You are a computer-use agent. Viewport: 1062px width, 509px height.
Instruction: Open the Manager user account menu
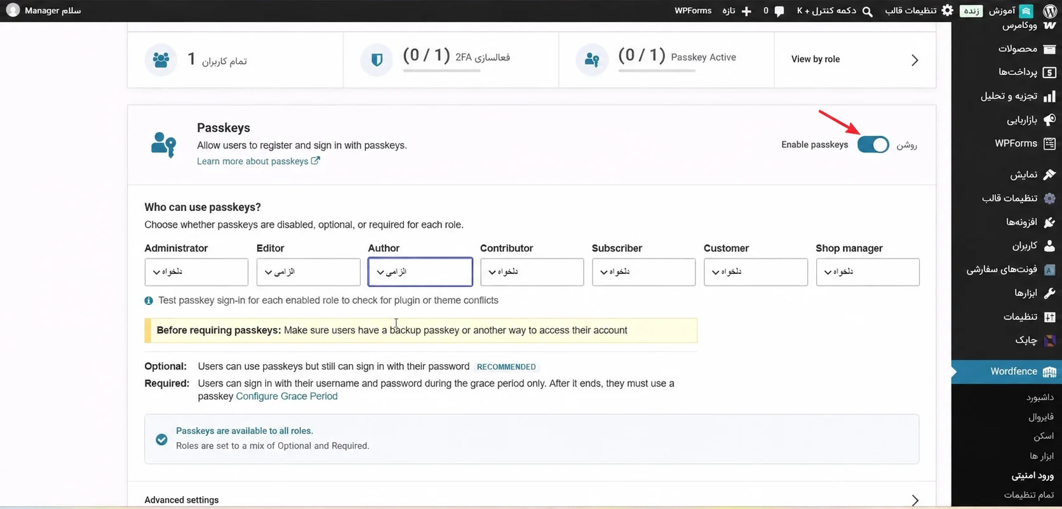pyautogui.click(x=43, y=11)
